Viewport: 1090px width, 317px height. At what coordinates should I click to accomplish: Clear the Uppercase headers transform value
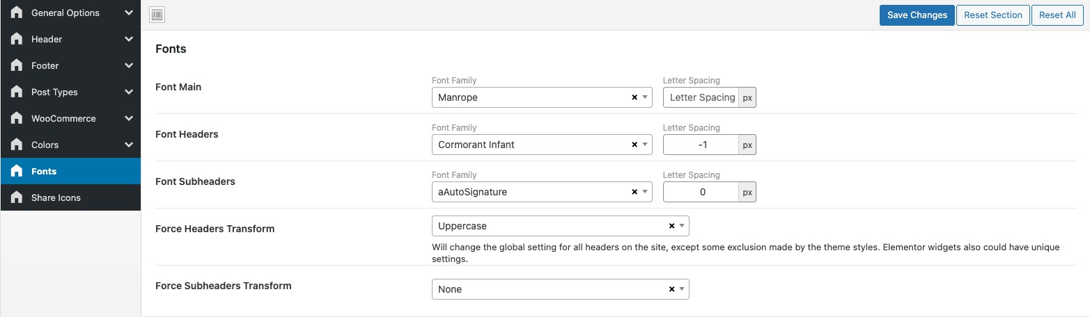[671, 226]
